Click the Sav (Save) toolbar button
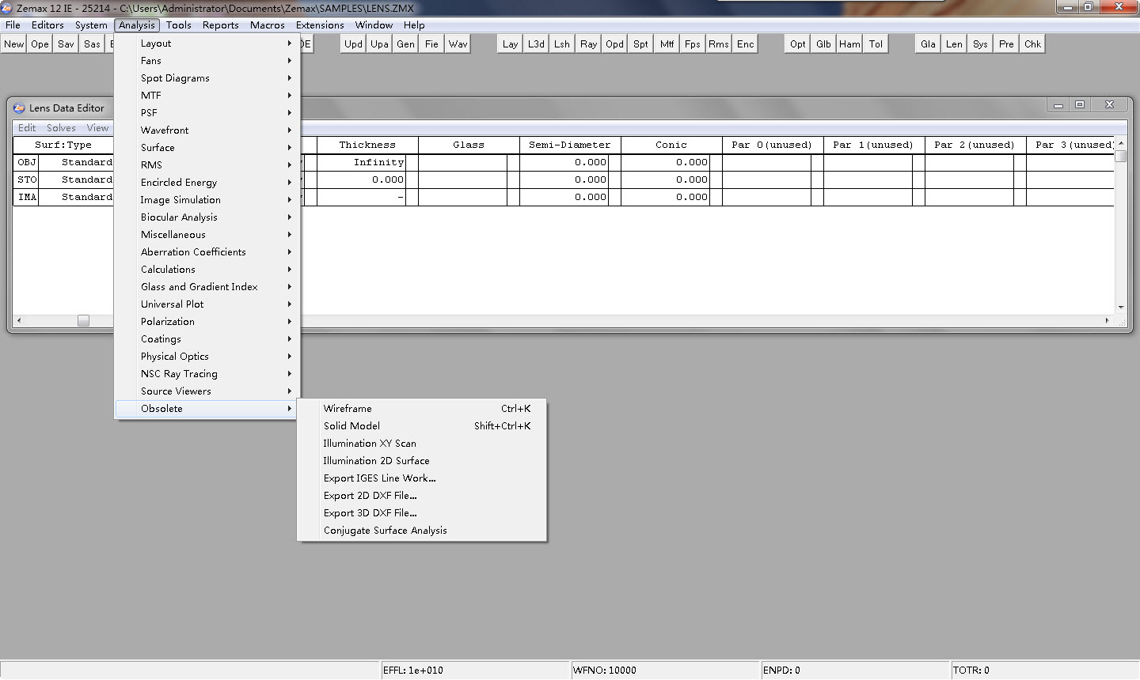1140x680 pixels. coord(66,44)
